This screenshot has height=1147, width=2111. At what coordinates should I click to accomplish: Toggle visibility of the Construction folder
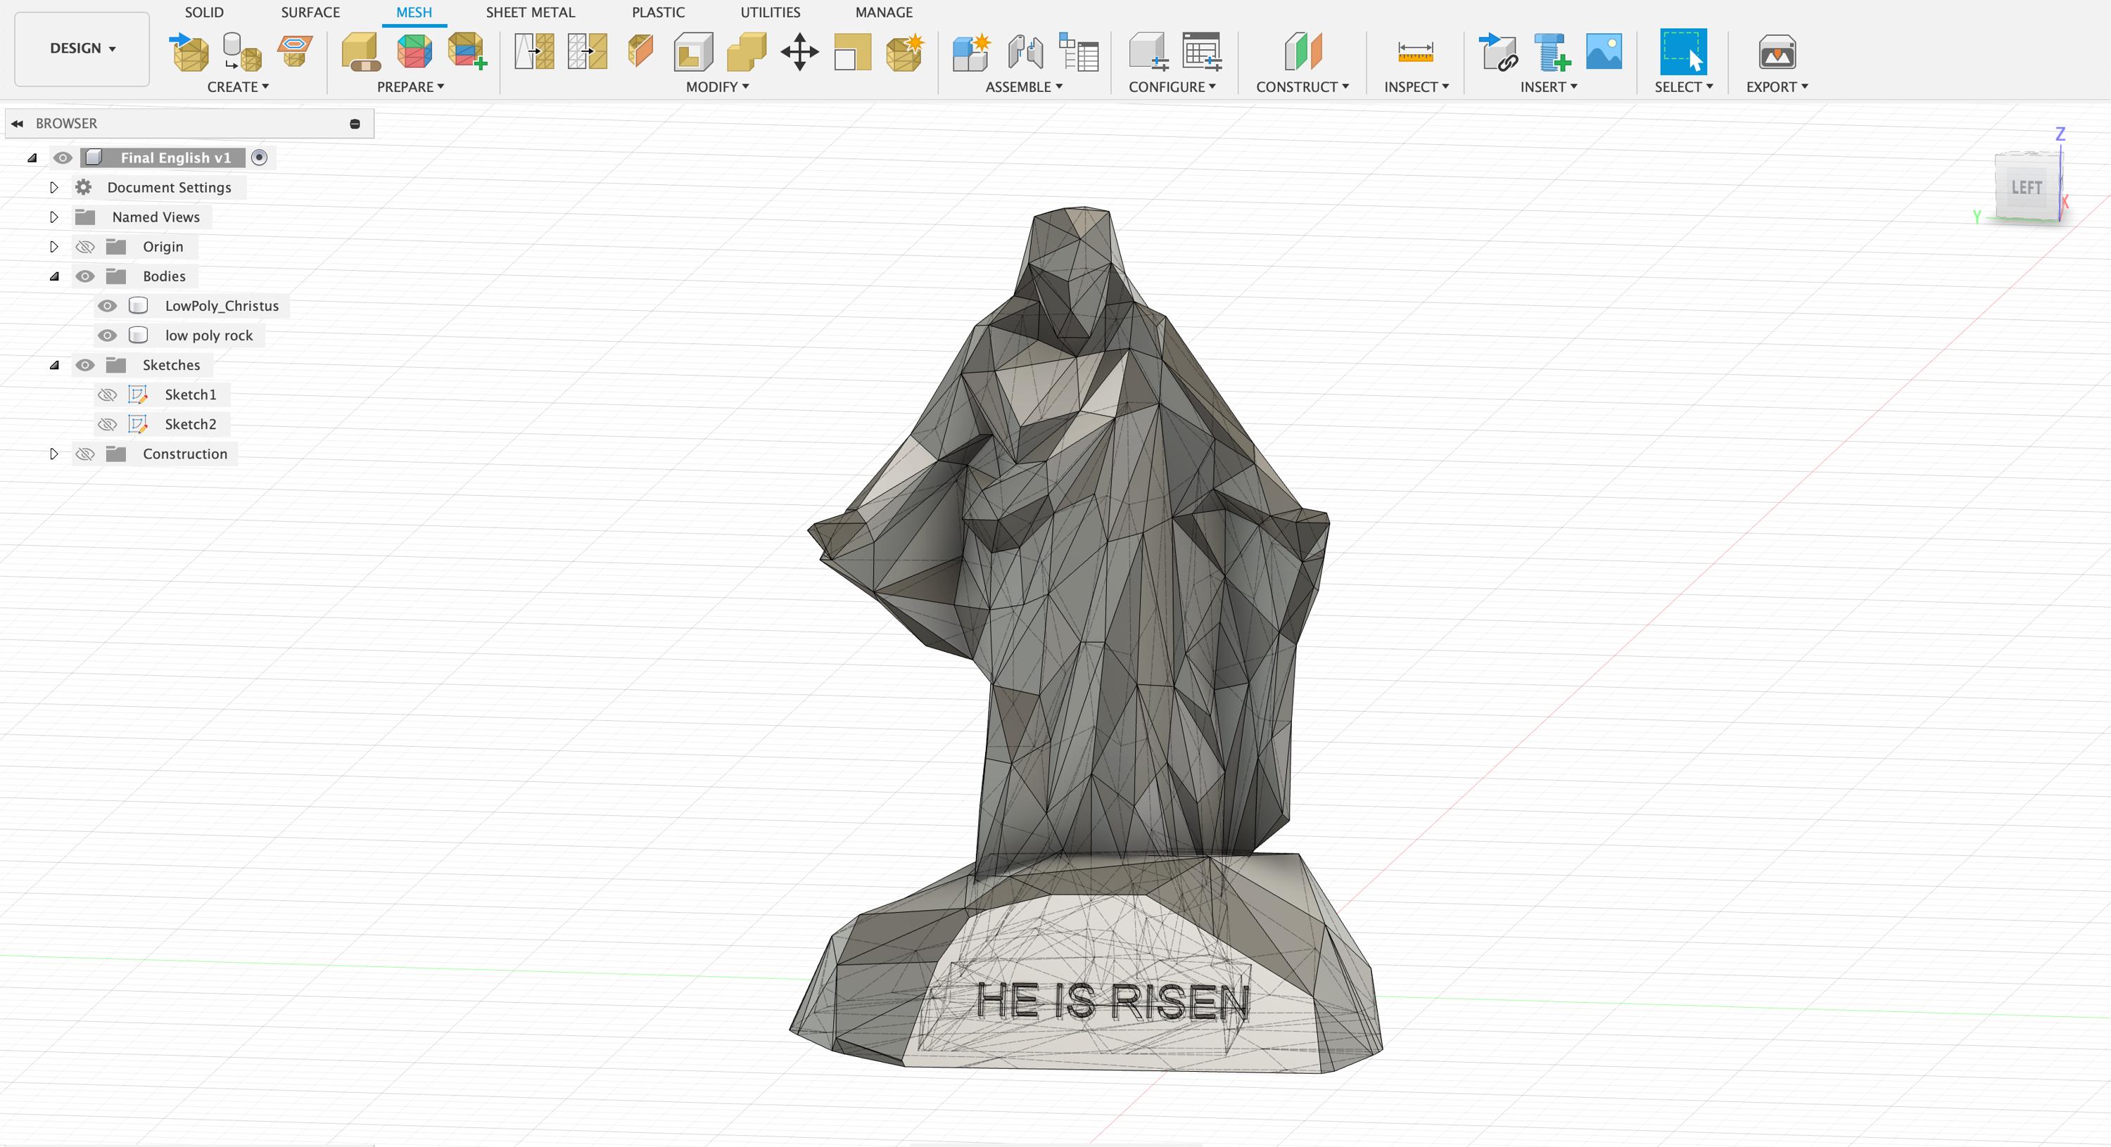click(85, 454)
